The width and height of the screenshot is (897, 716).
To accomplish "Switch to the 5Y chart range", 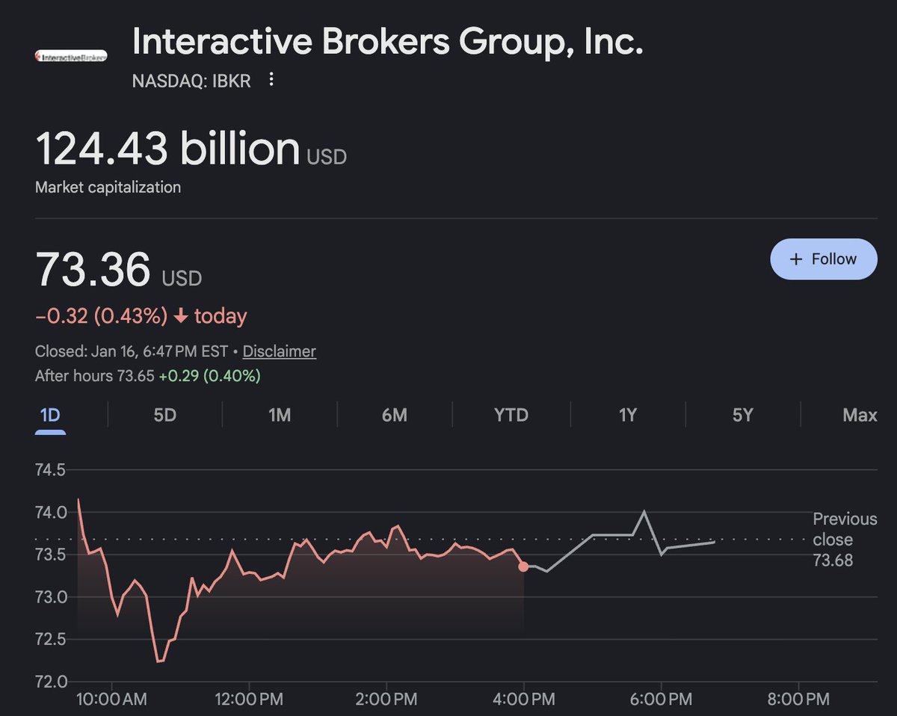I will point(742,415).
